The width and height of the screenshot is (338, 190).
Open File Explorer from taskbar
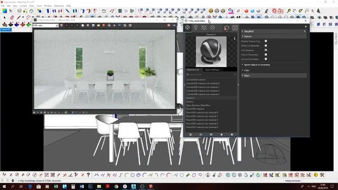[99, 186]
